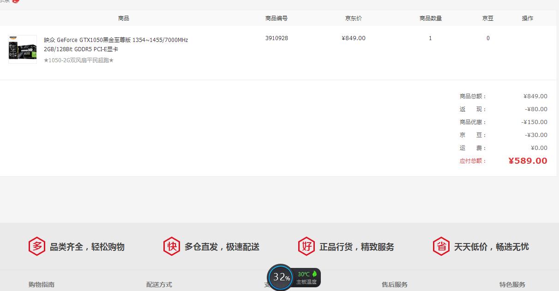Click the 操作 column header
The image size is (559, 291).
pyautogui.click(x=528, y=18)
